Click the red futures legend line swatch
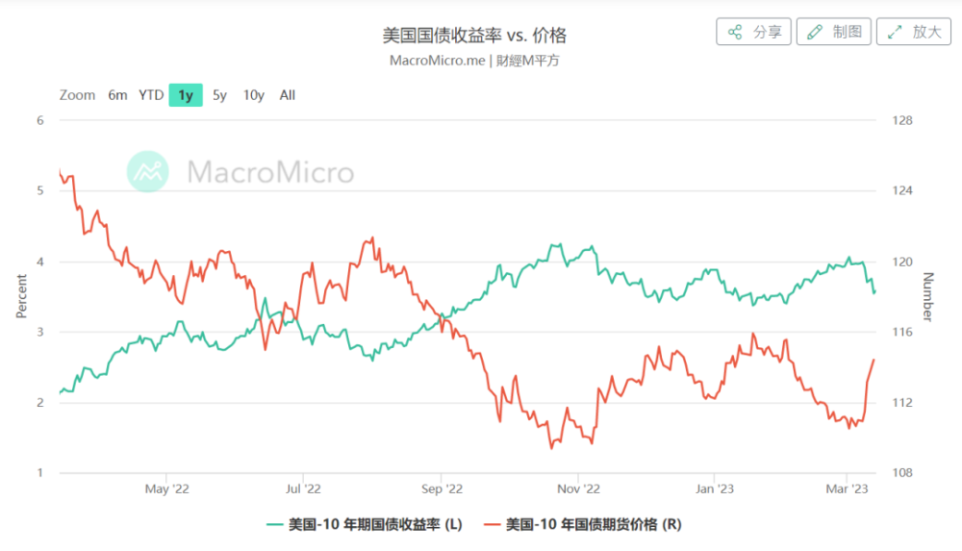 tap(493, 524)
